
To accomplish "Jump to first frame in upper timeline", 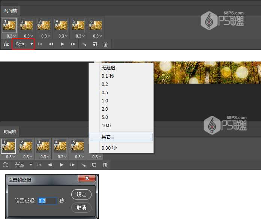I will [x=40, y=44].
